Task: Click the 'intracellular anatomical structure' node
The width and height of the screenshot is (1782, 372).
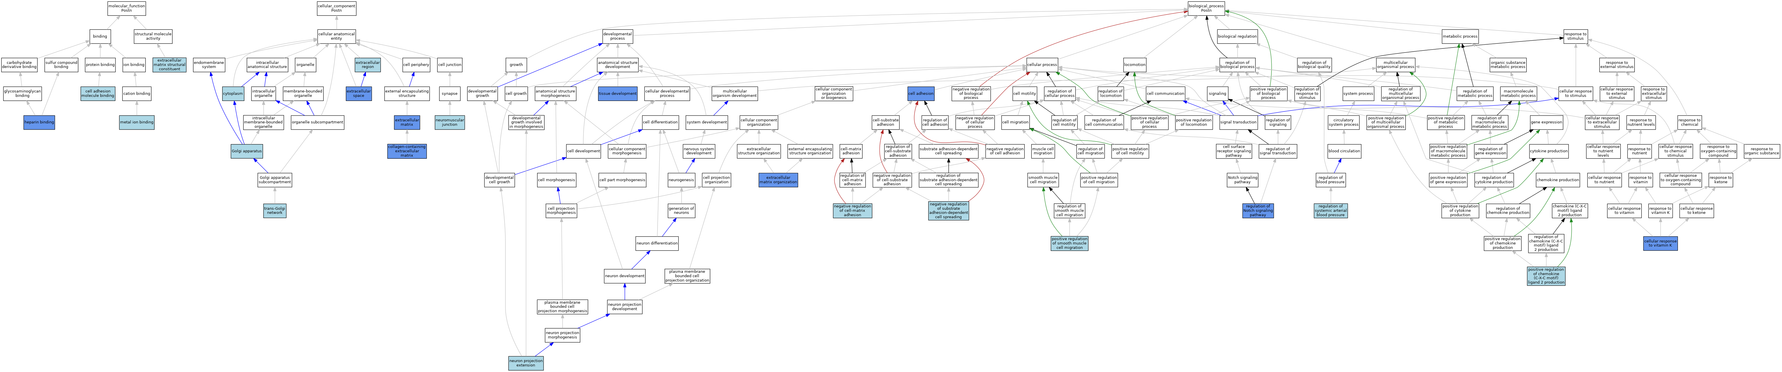Action: [268, 65]
